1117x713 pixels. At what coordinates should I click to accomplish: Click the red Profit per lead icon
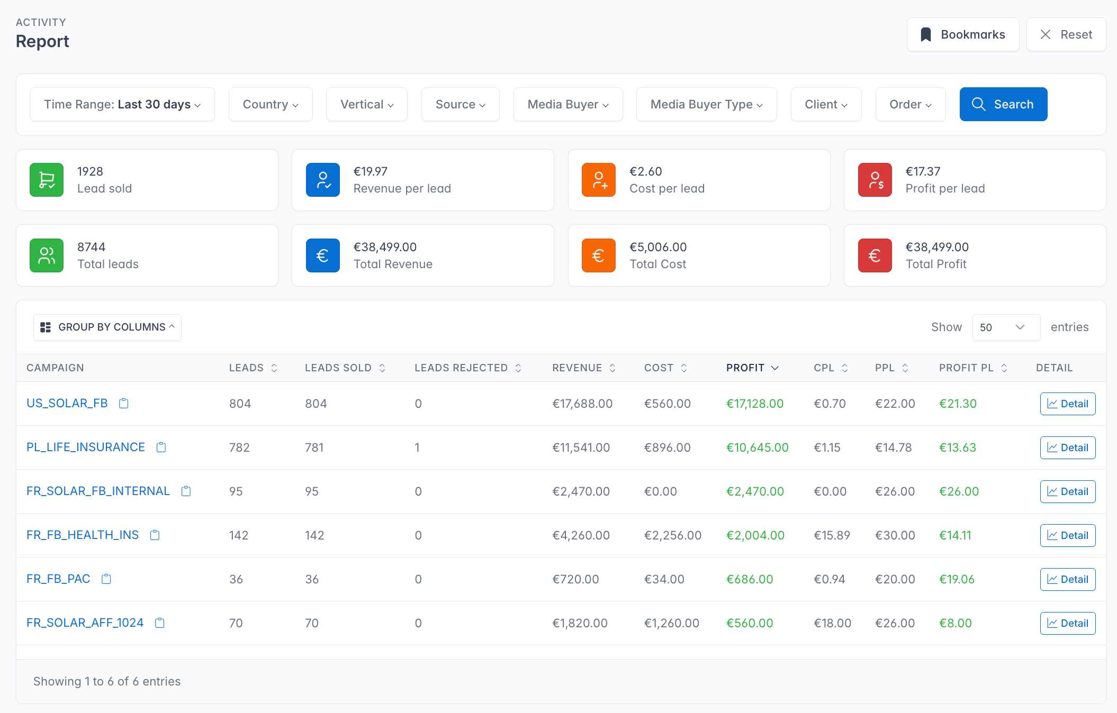[x=875, y=180]
